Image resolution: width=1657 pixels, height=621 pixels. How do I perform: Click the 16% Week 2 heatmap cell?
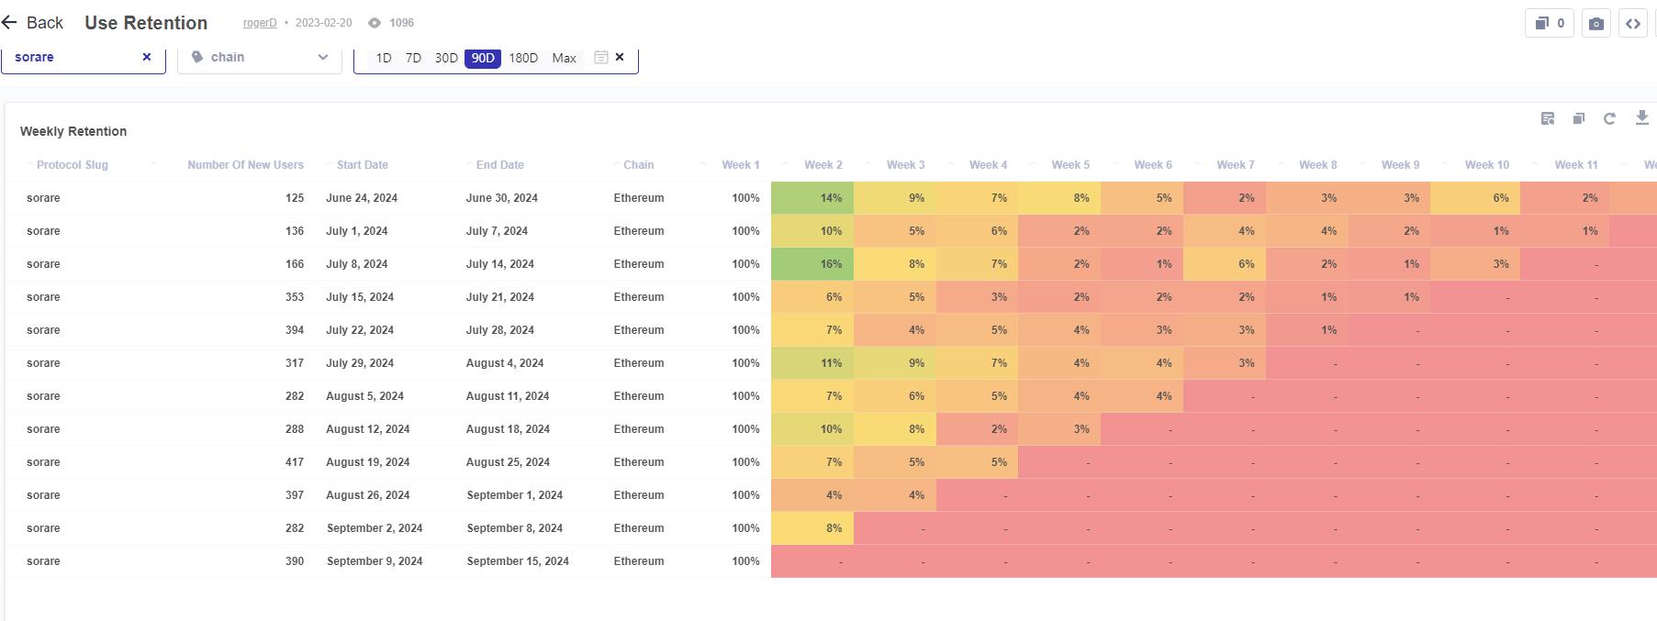point(812,264)
